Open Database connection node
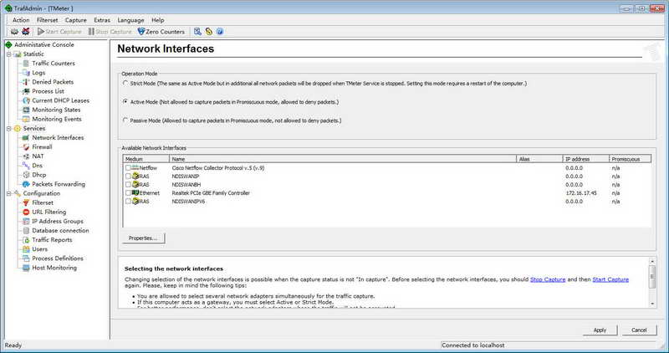Image resolution: width=669 pixels, height=353 pixels. pos(60,231)
